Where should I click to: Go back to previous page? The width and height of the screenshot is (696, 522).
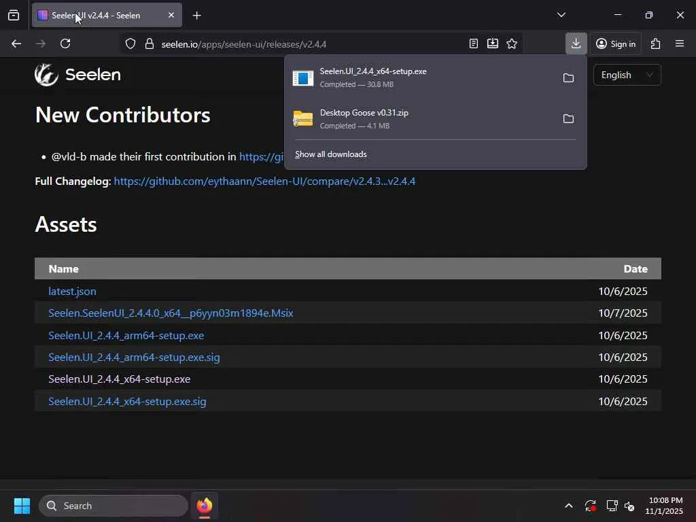pyautogui.click(x=16, y=43)
